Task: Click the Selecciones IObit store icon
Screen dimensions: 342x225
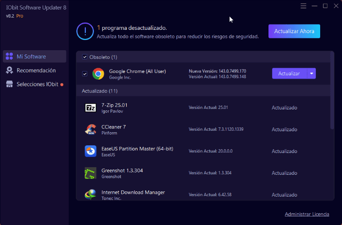Action: tap(9, 84)
